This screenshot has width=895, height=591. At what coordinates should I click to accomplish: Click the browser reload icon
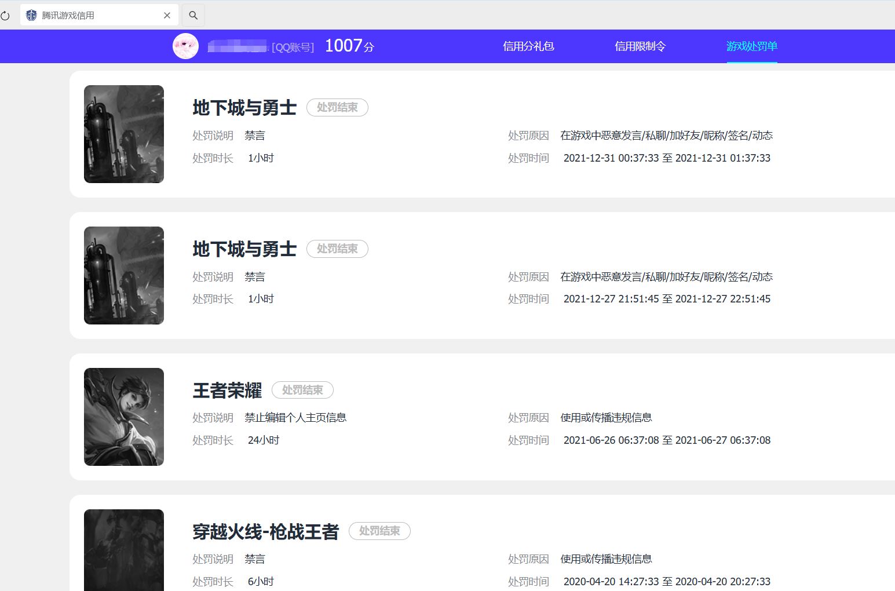5,16
